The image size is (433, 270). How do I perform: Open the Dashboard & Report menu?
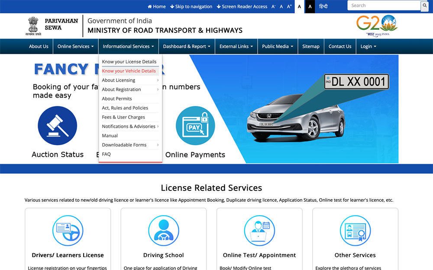point(186,46)
